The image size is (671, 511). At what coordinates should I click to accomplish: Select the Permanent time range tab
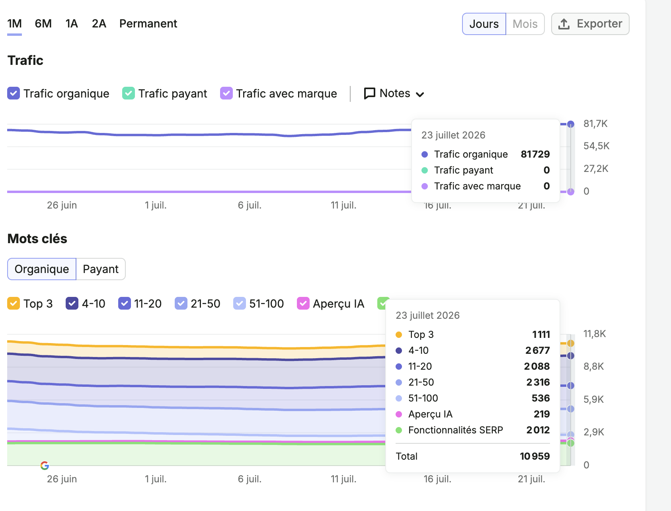148,23
